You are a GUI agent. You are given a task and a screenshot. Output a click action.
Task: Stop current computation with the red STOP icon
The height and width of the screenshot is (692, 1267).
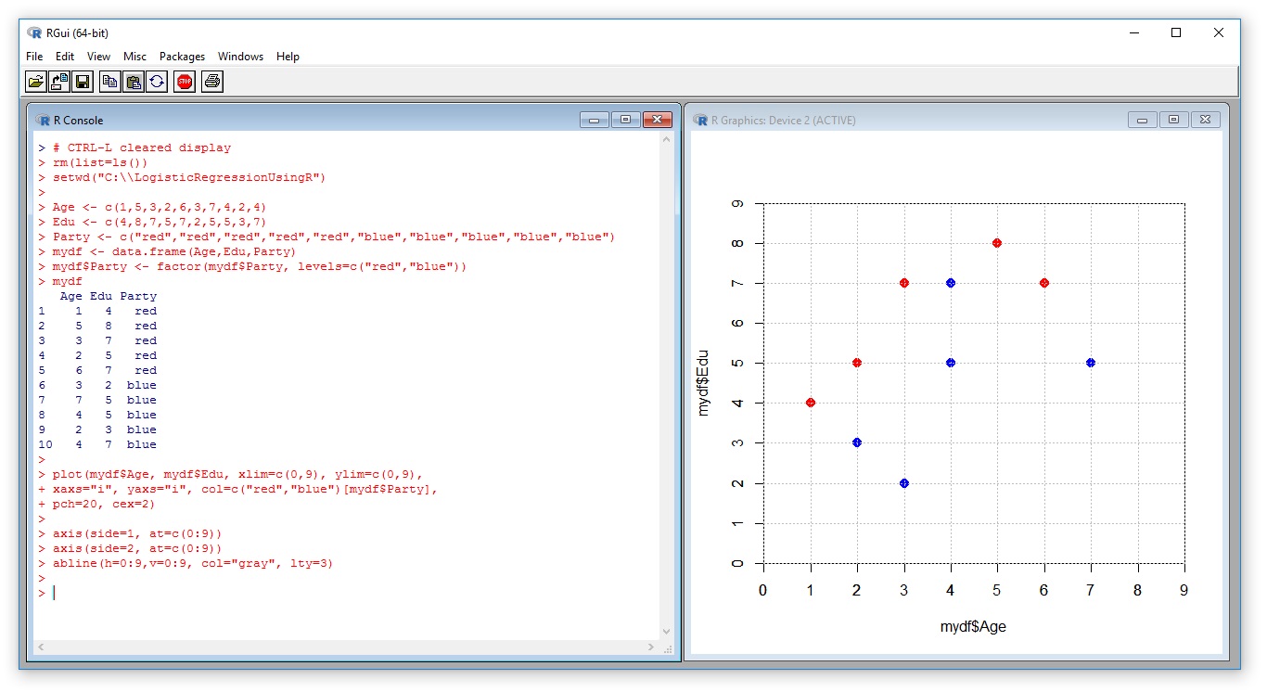(x=185, y=82)
